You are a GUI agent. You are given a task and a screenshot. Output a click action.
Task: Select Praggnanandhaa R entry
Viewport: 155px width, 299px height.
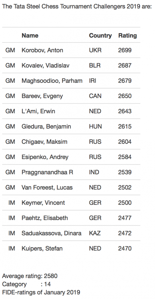(47, 172)
